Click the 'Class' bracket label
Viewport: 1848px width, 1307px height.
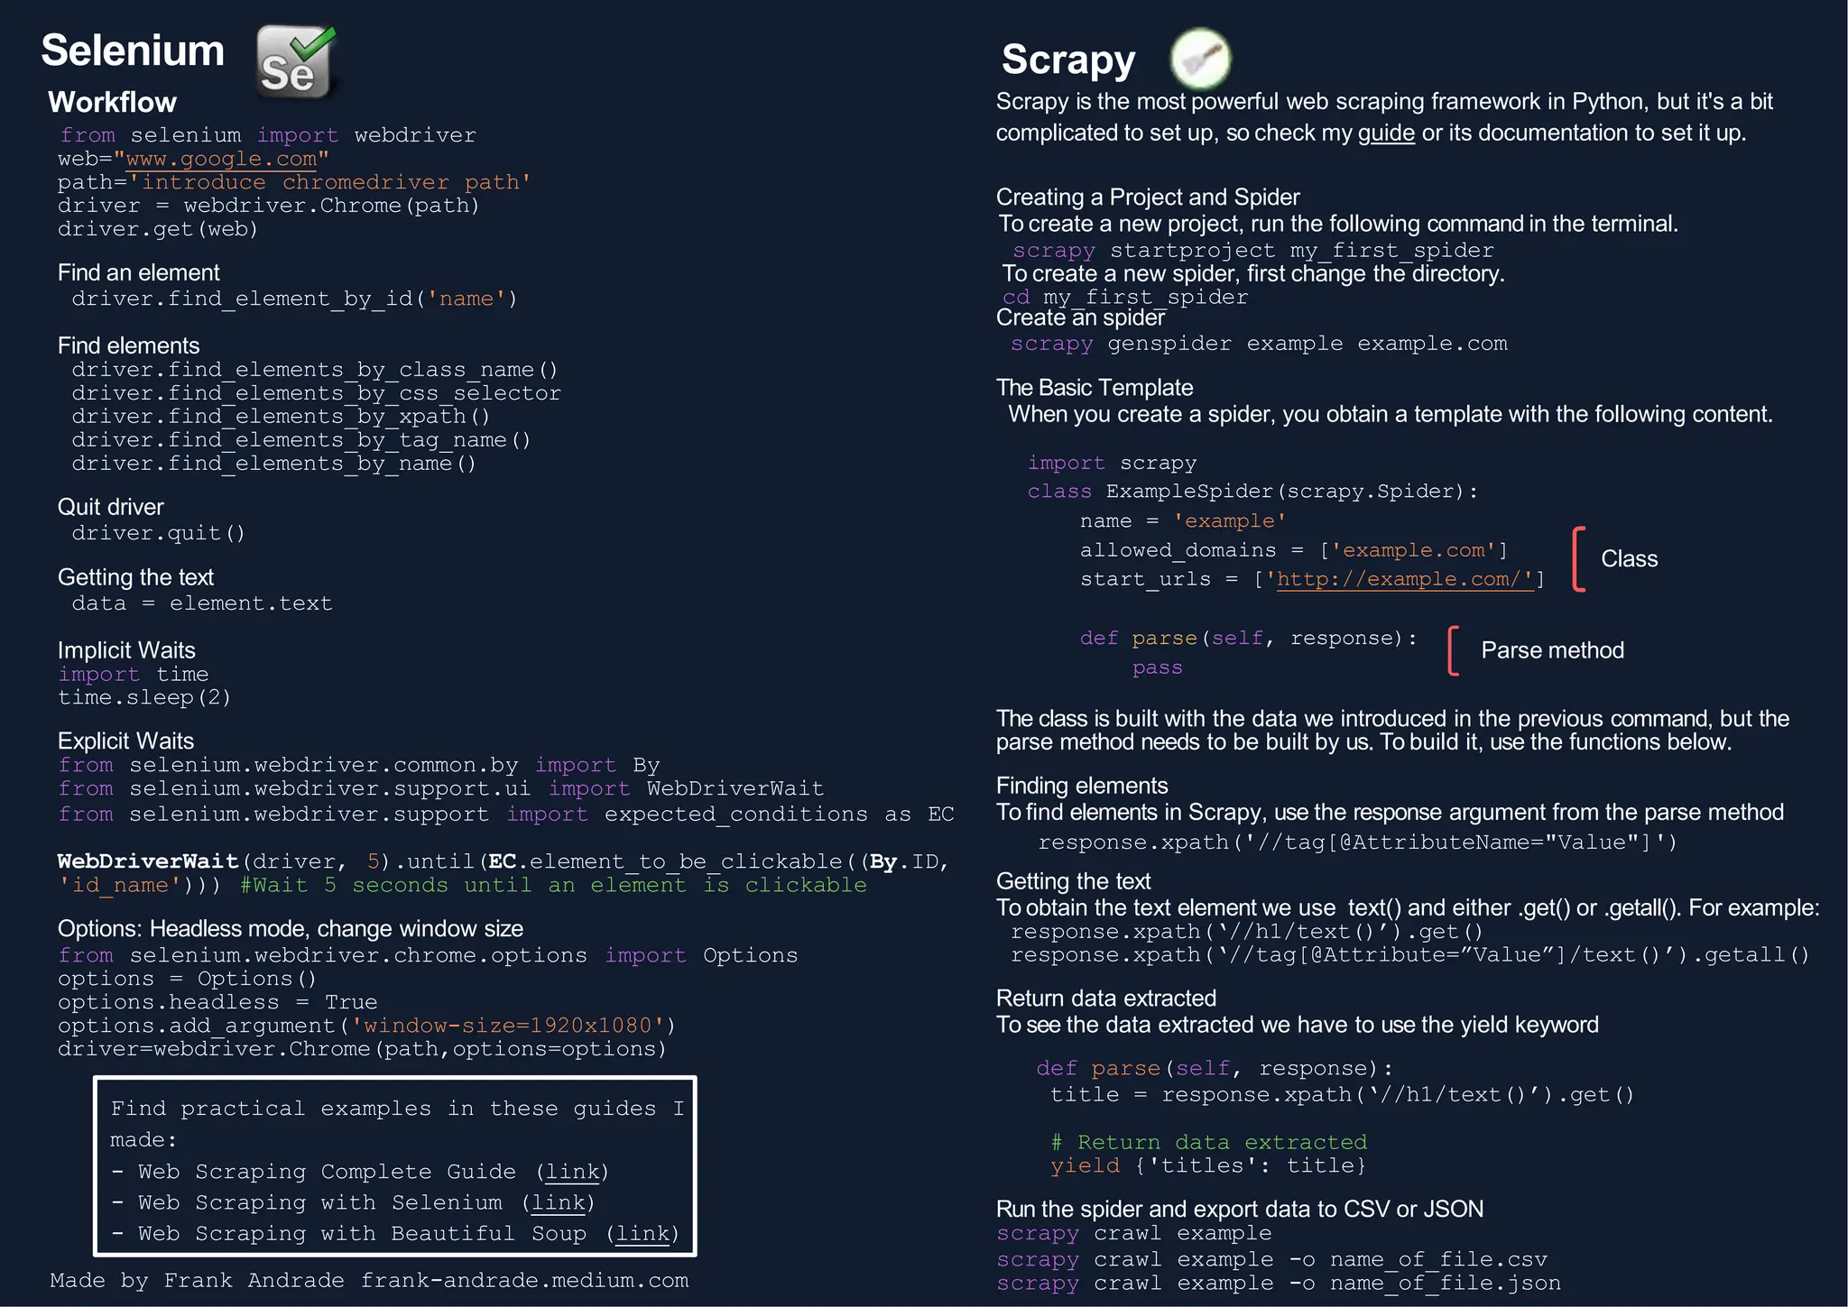[x=1629, y=559]
